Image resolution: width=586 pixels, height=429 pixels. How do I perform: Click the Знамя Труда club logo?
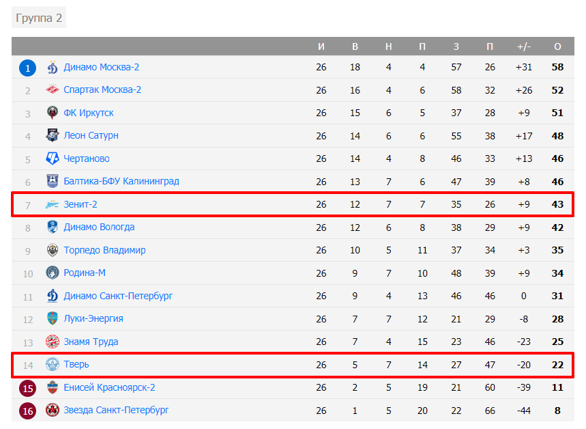tap(53, 342)
